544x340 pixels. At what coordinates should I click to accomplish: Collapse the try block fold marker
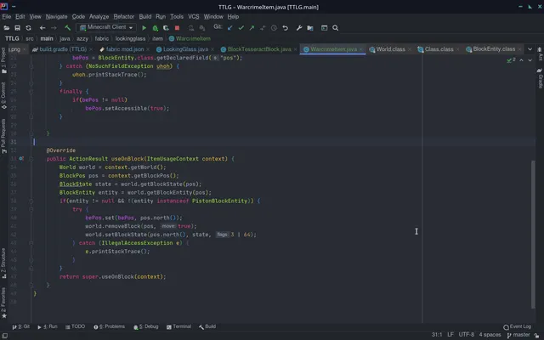pos(31,209)
